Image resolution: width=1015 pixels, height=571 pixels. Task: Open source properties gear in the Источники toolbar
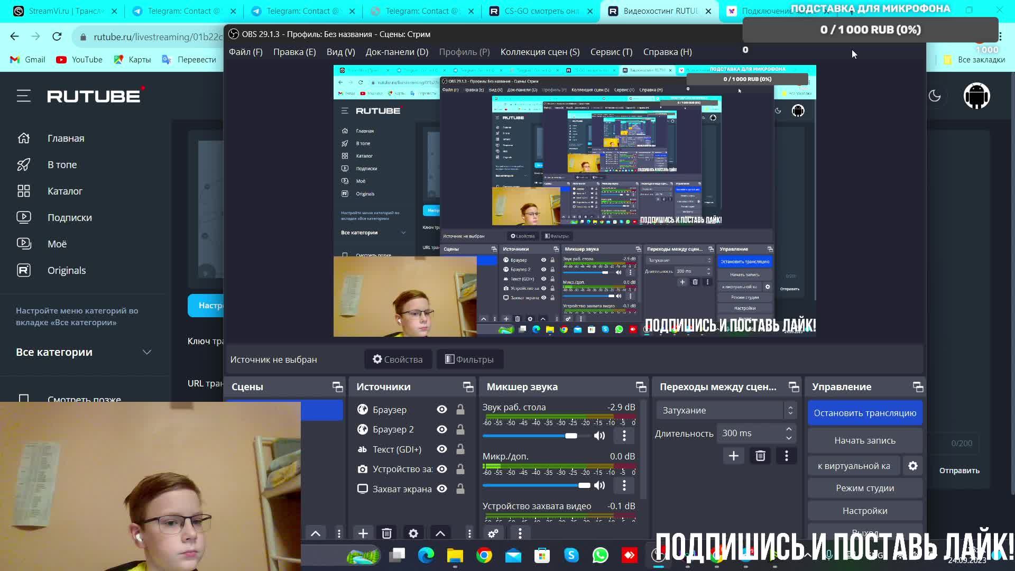coord(413,533)
